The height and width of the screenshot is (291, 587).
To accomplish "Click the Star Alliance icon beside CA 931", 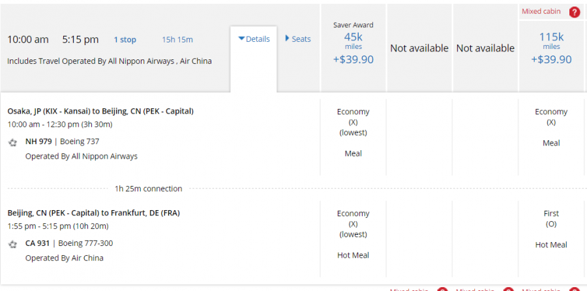I will pos(13,244).
